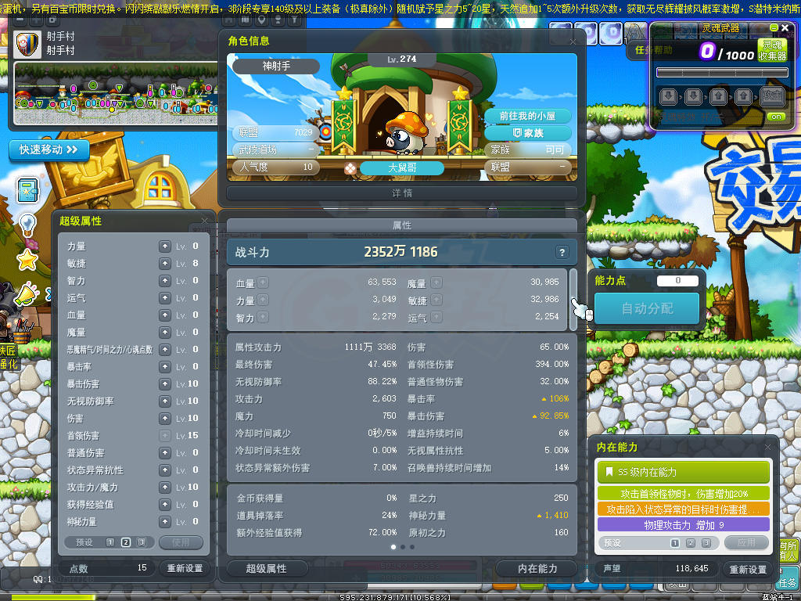The width and height of the screenshot is (801, 601).
Task: Click the plus icon for 普通伤害
Action: [x=164, y=453]
